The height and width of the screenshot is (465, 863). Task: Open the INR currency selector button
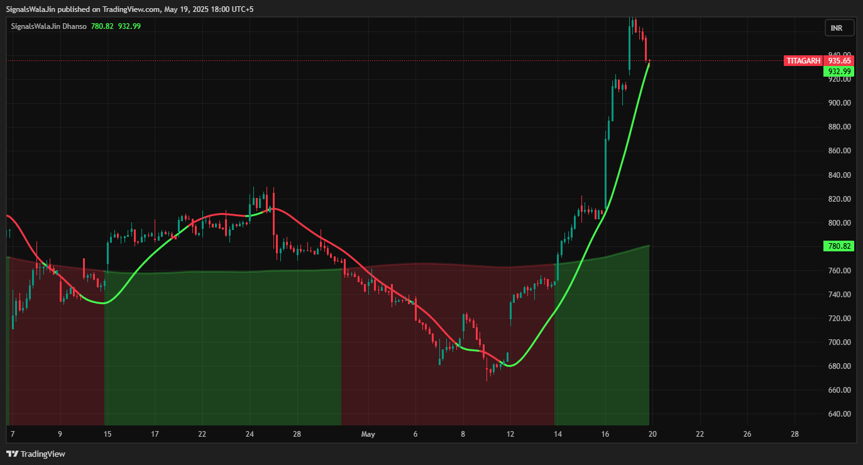pos(839,28)
